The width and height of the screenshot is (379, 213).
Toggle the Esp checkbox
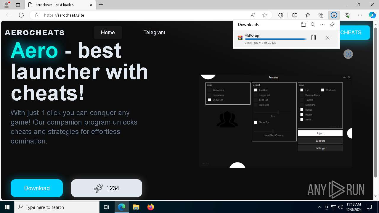[302, 90]
